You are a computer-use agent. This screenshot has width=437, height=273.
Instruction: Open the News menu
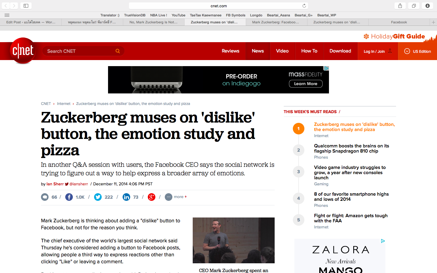[x=258, y=51]
